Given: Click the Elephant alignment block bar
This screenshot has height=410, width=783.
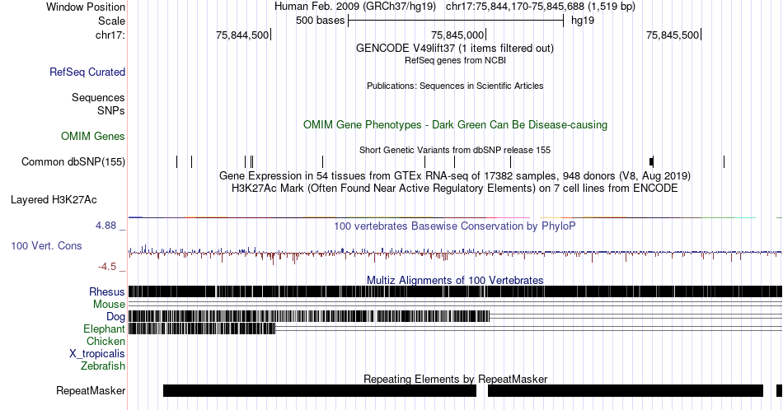Looking at the screenshot, I should click(x=202, y=328).
